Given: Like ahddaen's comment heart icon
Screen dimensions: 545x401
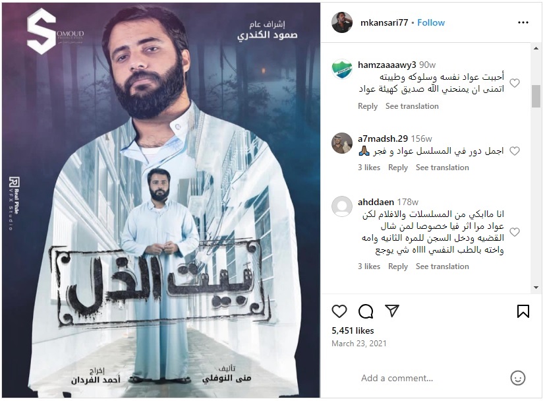Looking at the screenshot, I should (x=515, y=231).
